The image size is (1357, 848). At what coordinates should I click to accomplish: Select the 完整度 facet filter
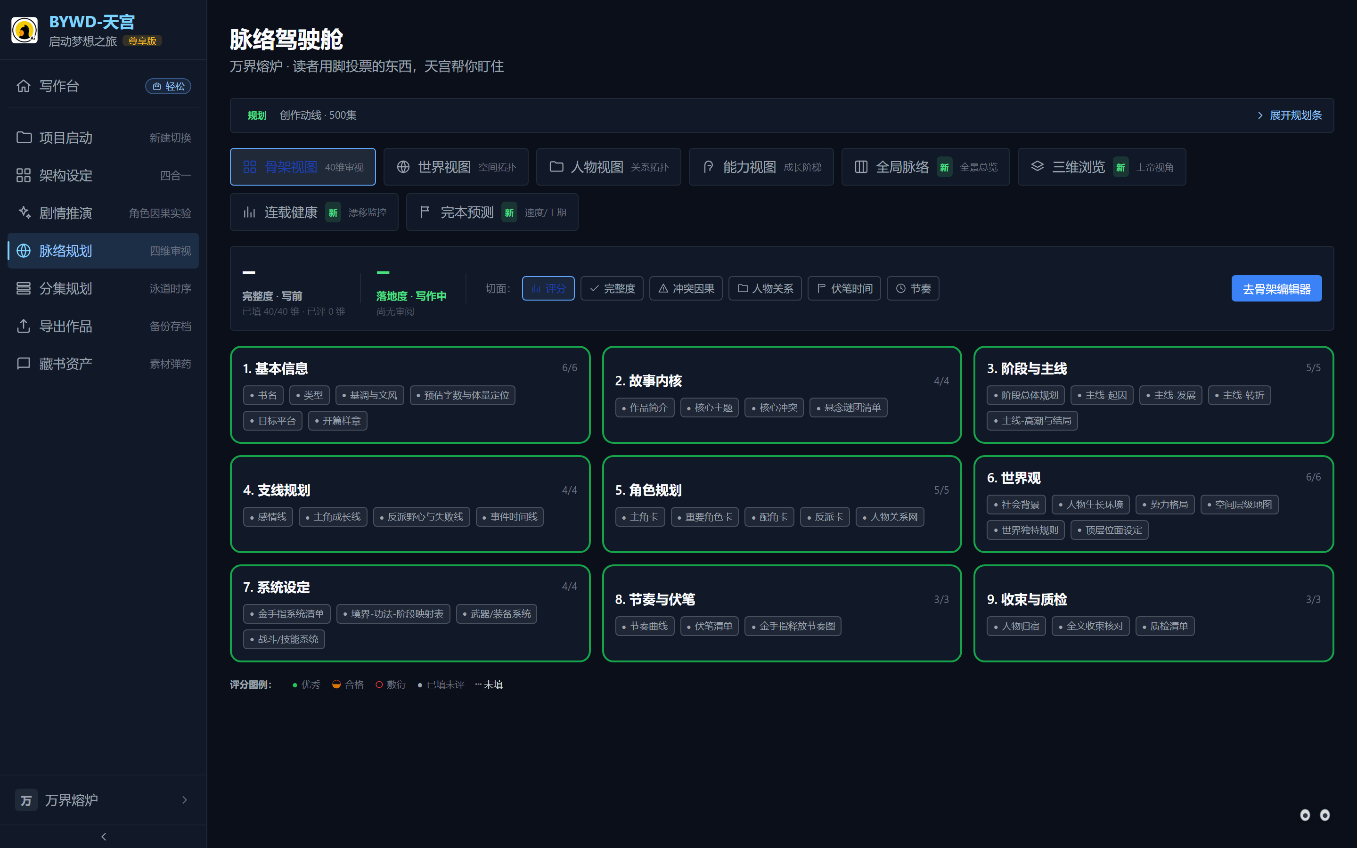click(612, 288)
